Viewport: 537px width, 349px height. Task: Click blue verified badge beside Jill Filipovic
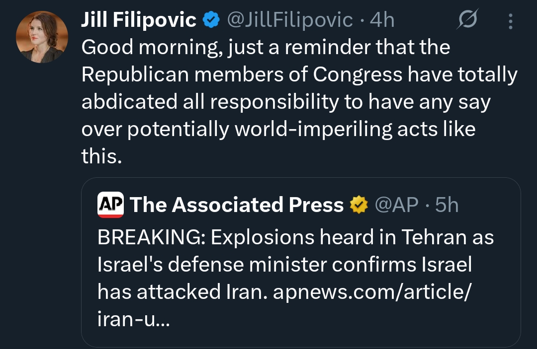(x=211, y=20)
